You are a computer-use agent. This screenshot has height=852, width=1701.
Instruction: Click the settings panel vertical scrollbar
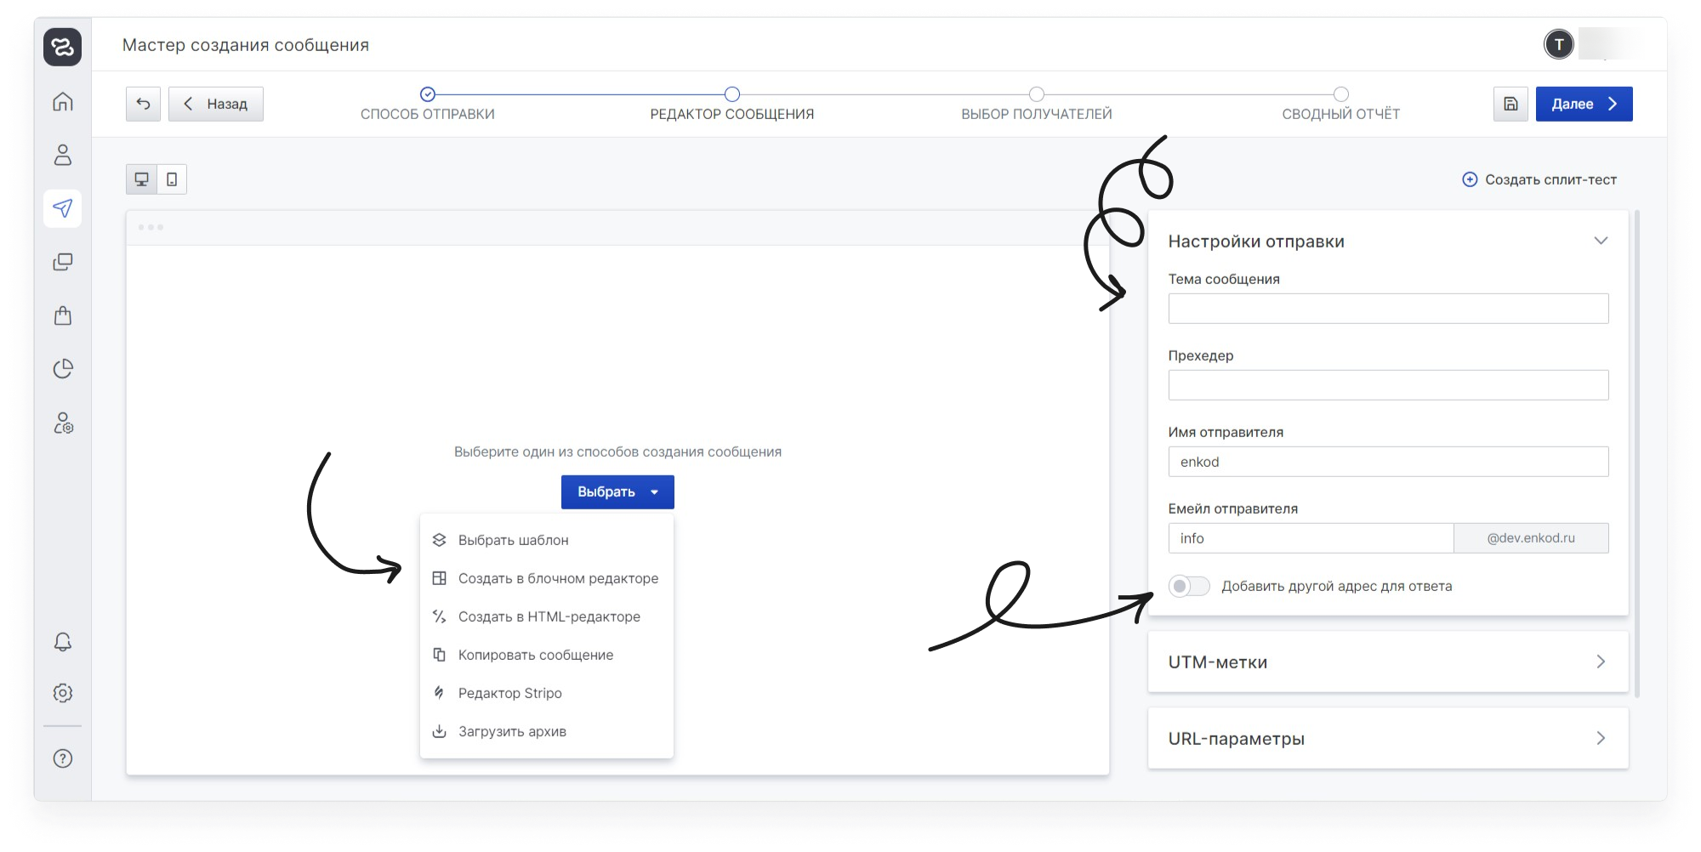(1637, 454)
